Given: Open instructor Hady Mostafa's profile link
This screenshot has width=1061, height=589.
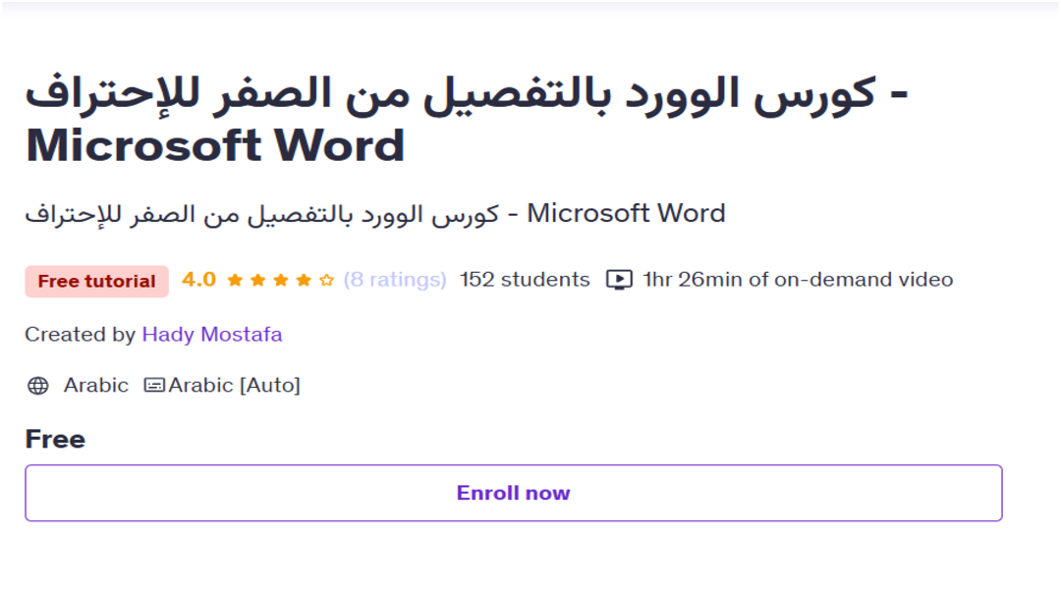Looking at the screenshot, I should 212,335.
